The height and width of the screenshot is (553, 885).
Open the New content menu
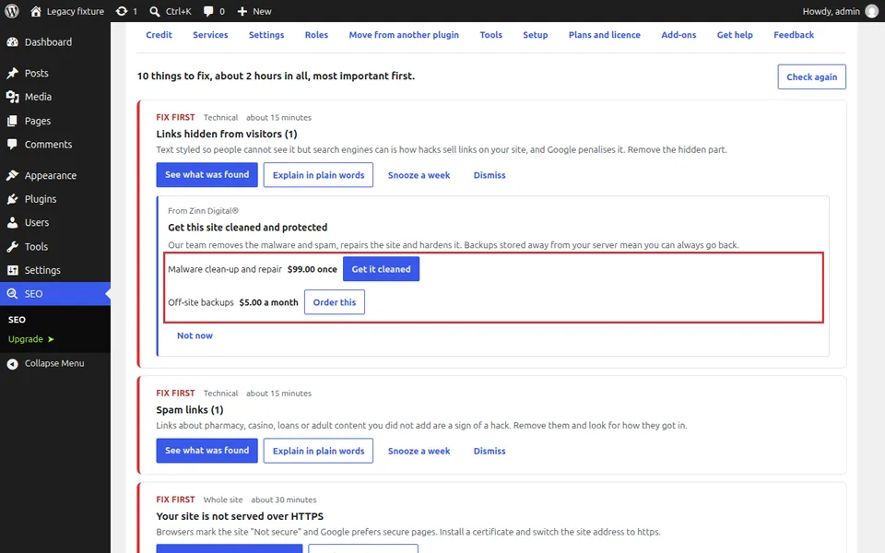coord(254,11)
